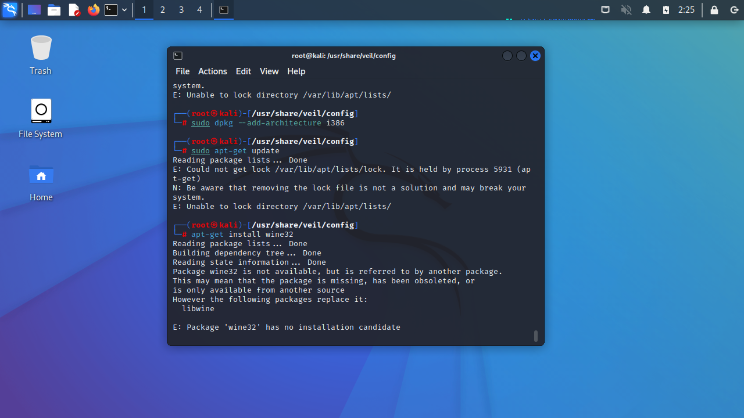
Task: Launch Firefox from the top panel
Action: [93, 10]
